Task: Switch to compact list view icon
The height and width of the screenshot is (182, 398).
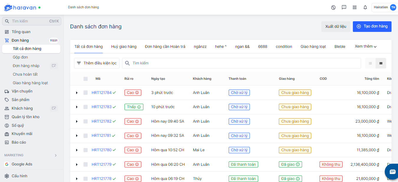Action: tap(370, 63)
